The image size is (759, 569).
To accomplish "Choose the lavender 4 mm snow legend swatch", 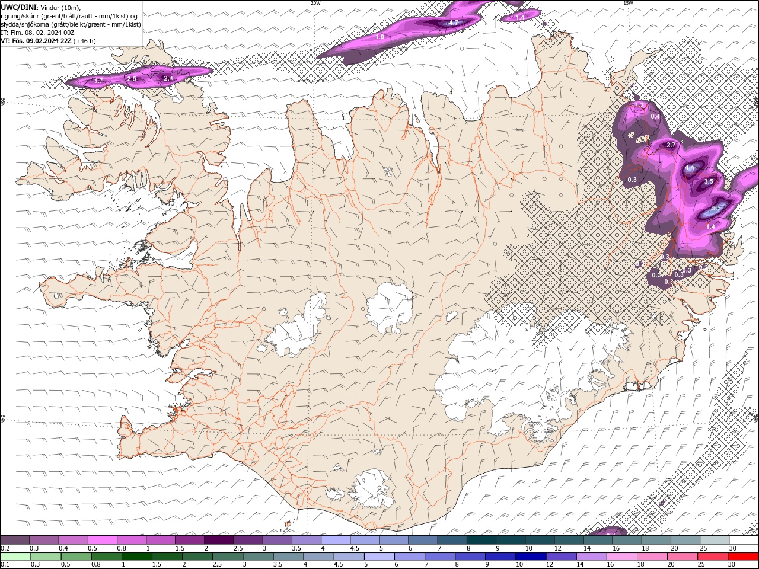I will click(335, 540).
